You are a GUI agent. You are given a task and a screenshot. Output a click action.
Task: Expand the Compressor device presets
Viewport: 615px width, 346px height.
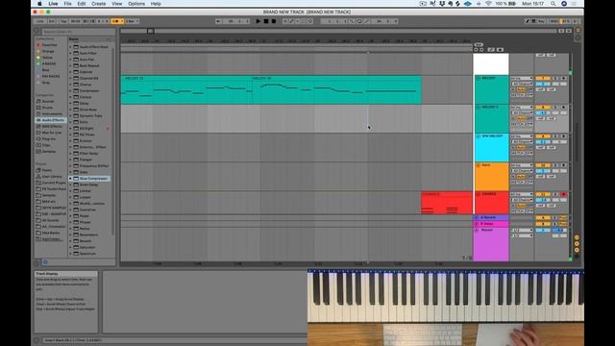(x=70, y=91)
